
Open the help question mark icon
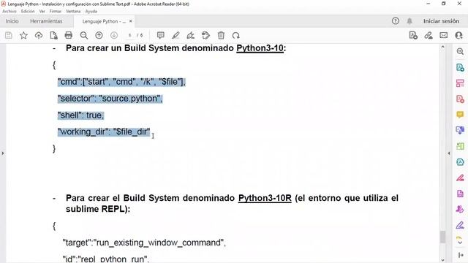396,21
